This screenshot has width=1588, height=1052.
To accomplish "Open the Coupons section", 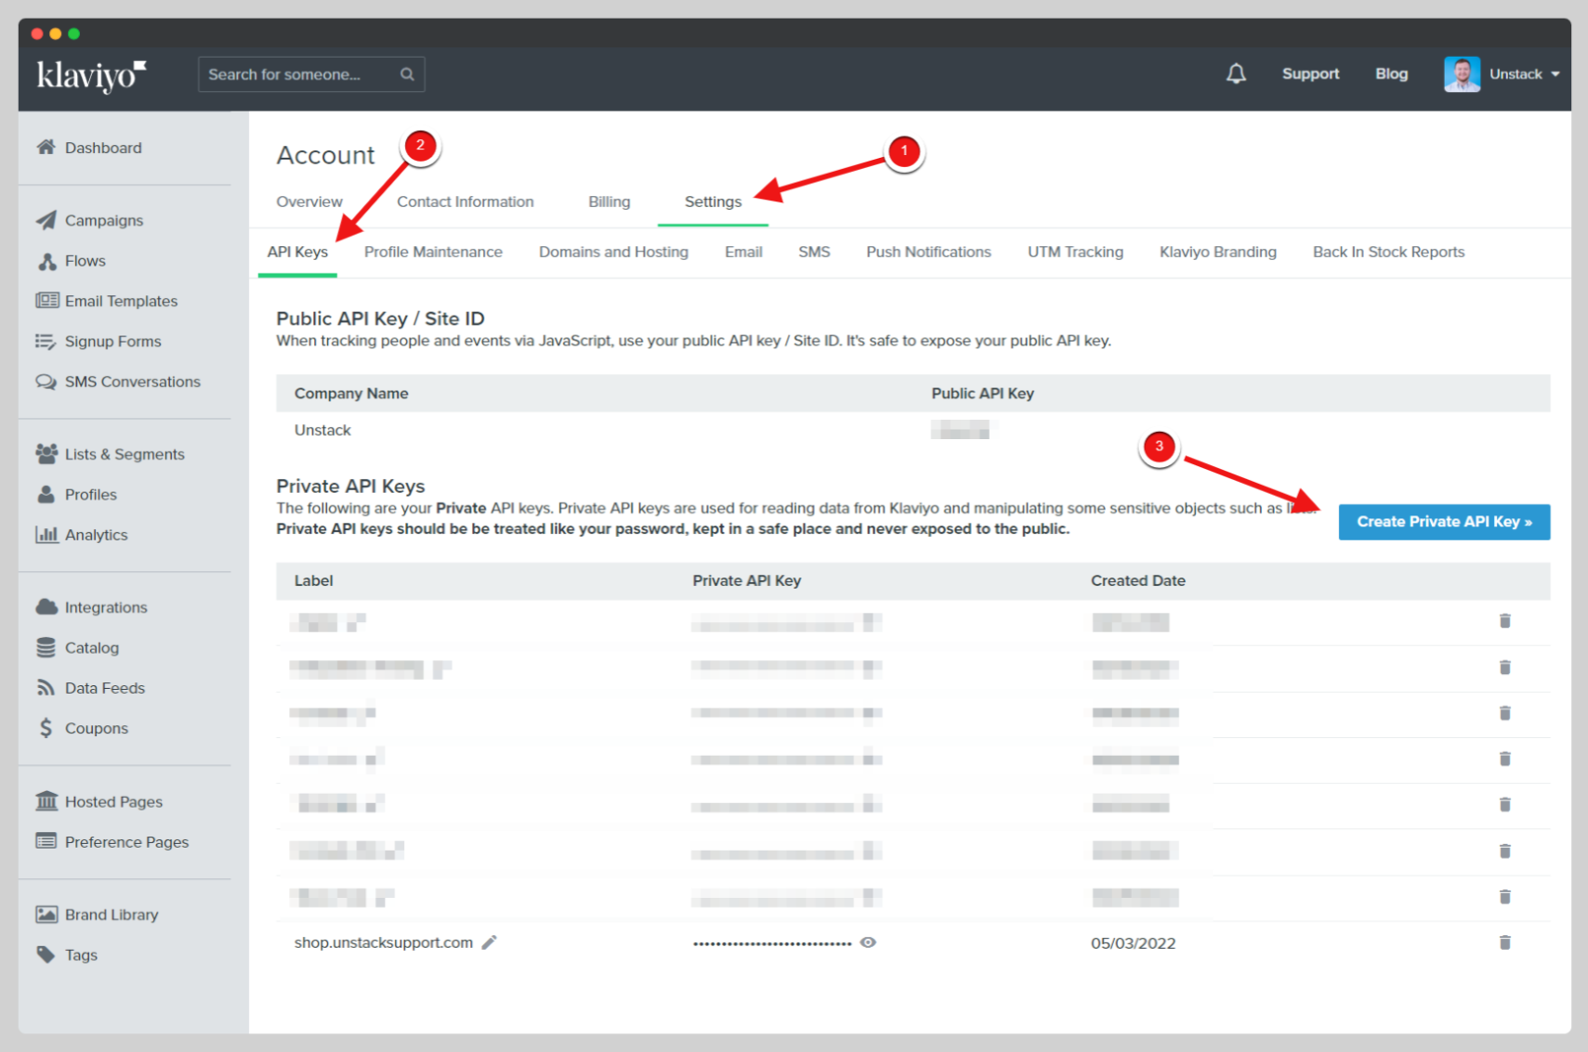I will 96,728.
